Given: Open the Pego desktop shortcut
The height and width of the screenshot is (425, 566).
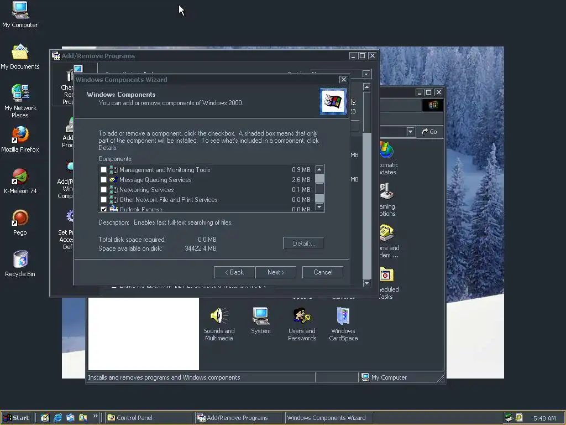Looking at the screenshot, I should click(20, 222).
